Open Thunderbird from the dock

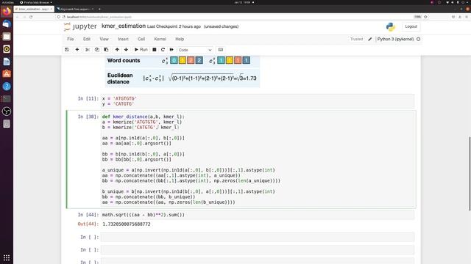click(7, 24)
